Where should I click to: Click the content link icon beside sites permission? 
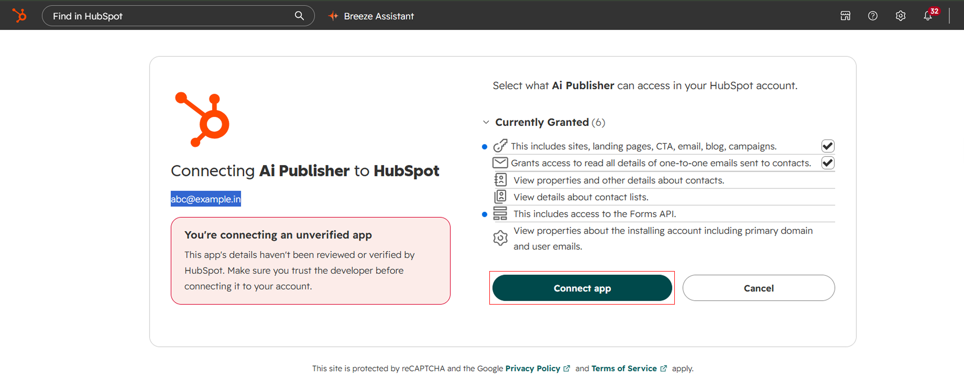point(500,146)
